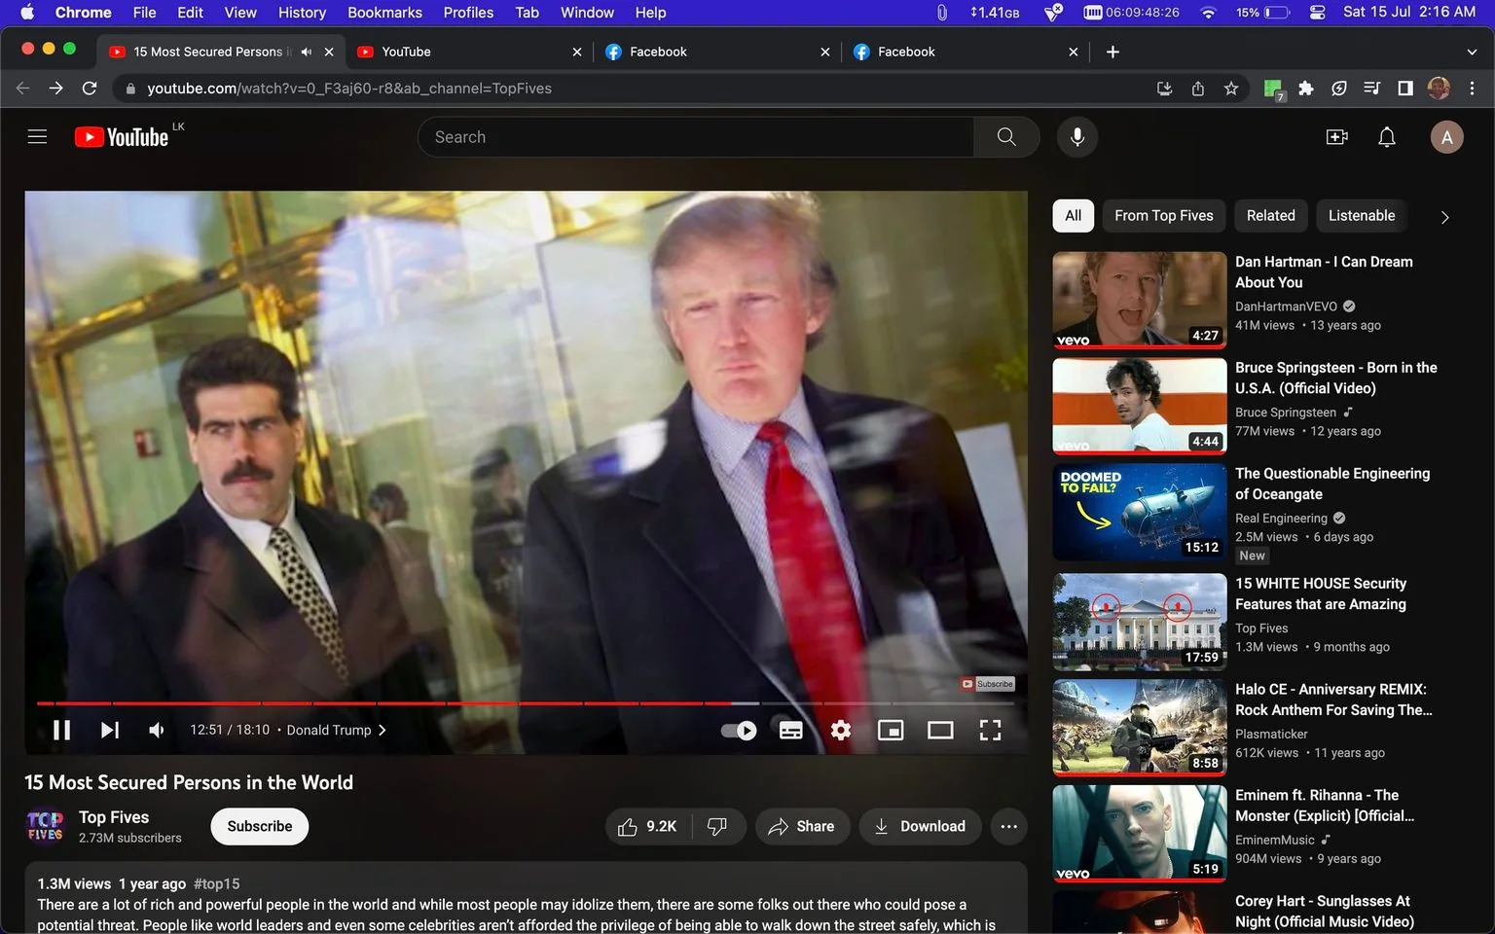Open more actions three-dot menu
The width and height of the screenshot is (1495, 934).
point(1009,826)
